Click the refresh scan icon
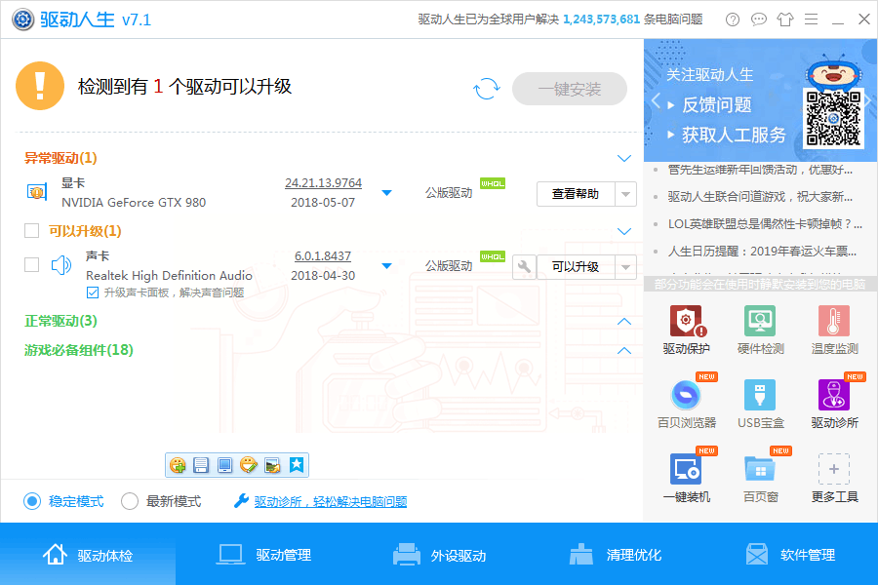The width and height of the screenshot is (878, 585). (x=486, y=89)
